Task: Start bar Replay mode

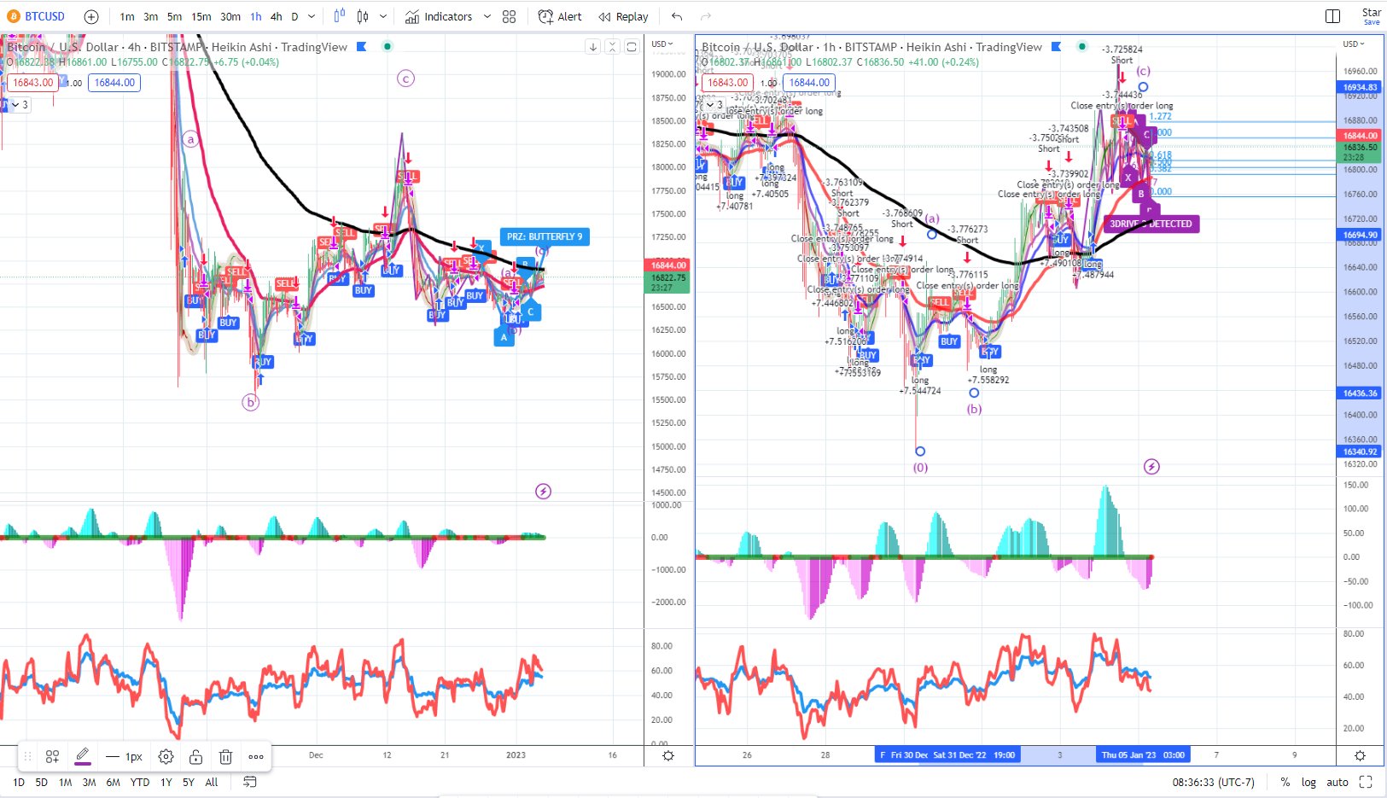Action: pyautogui.click(x=623, y=16)
